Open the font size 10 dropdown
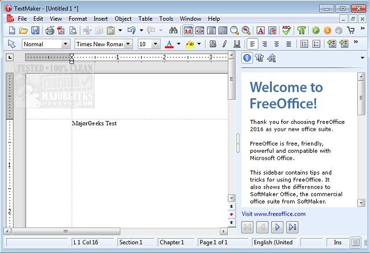 [156, 44]
